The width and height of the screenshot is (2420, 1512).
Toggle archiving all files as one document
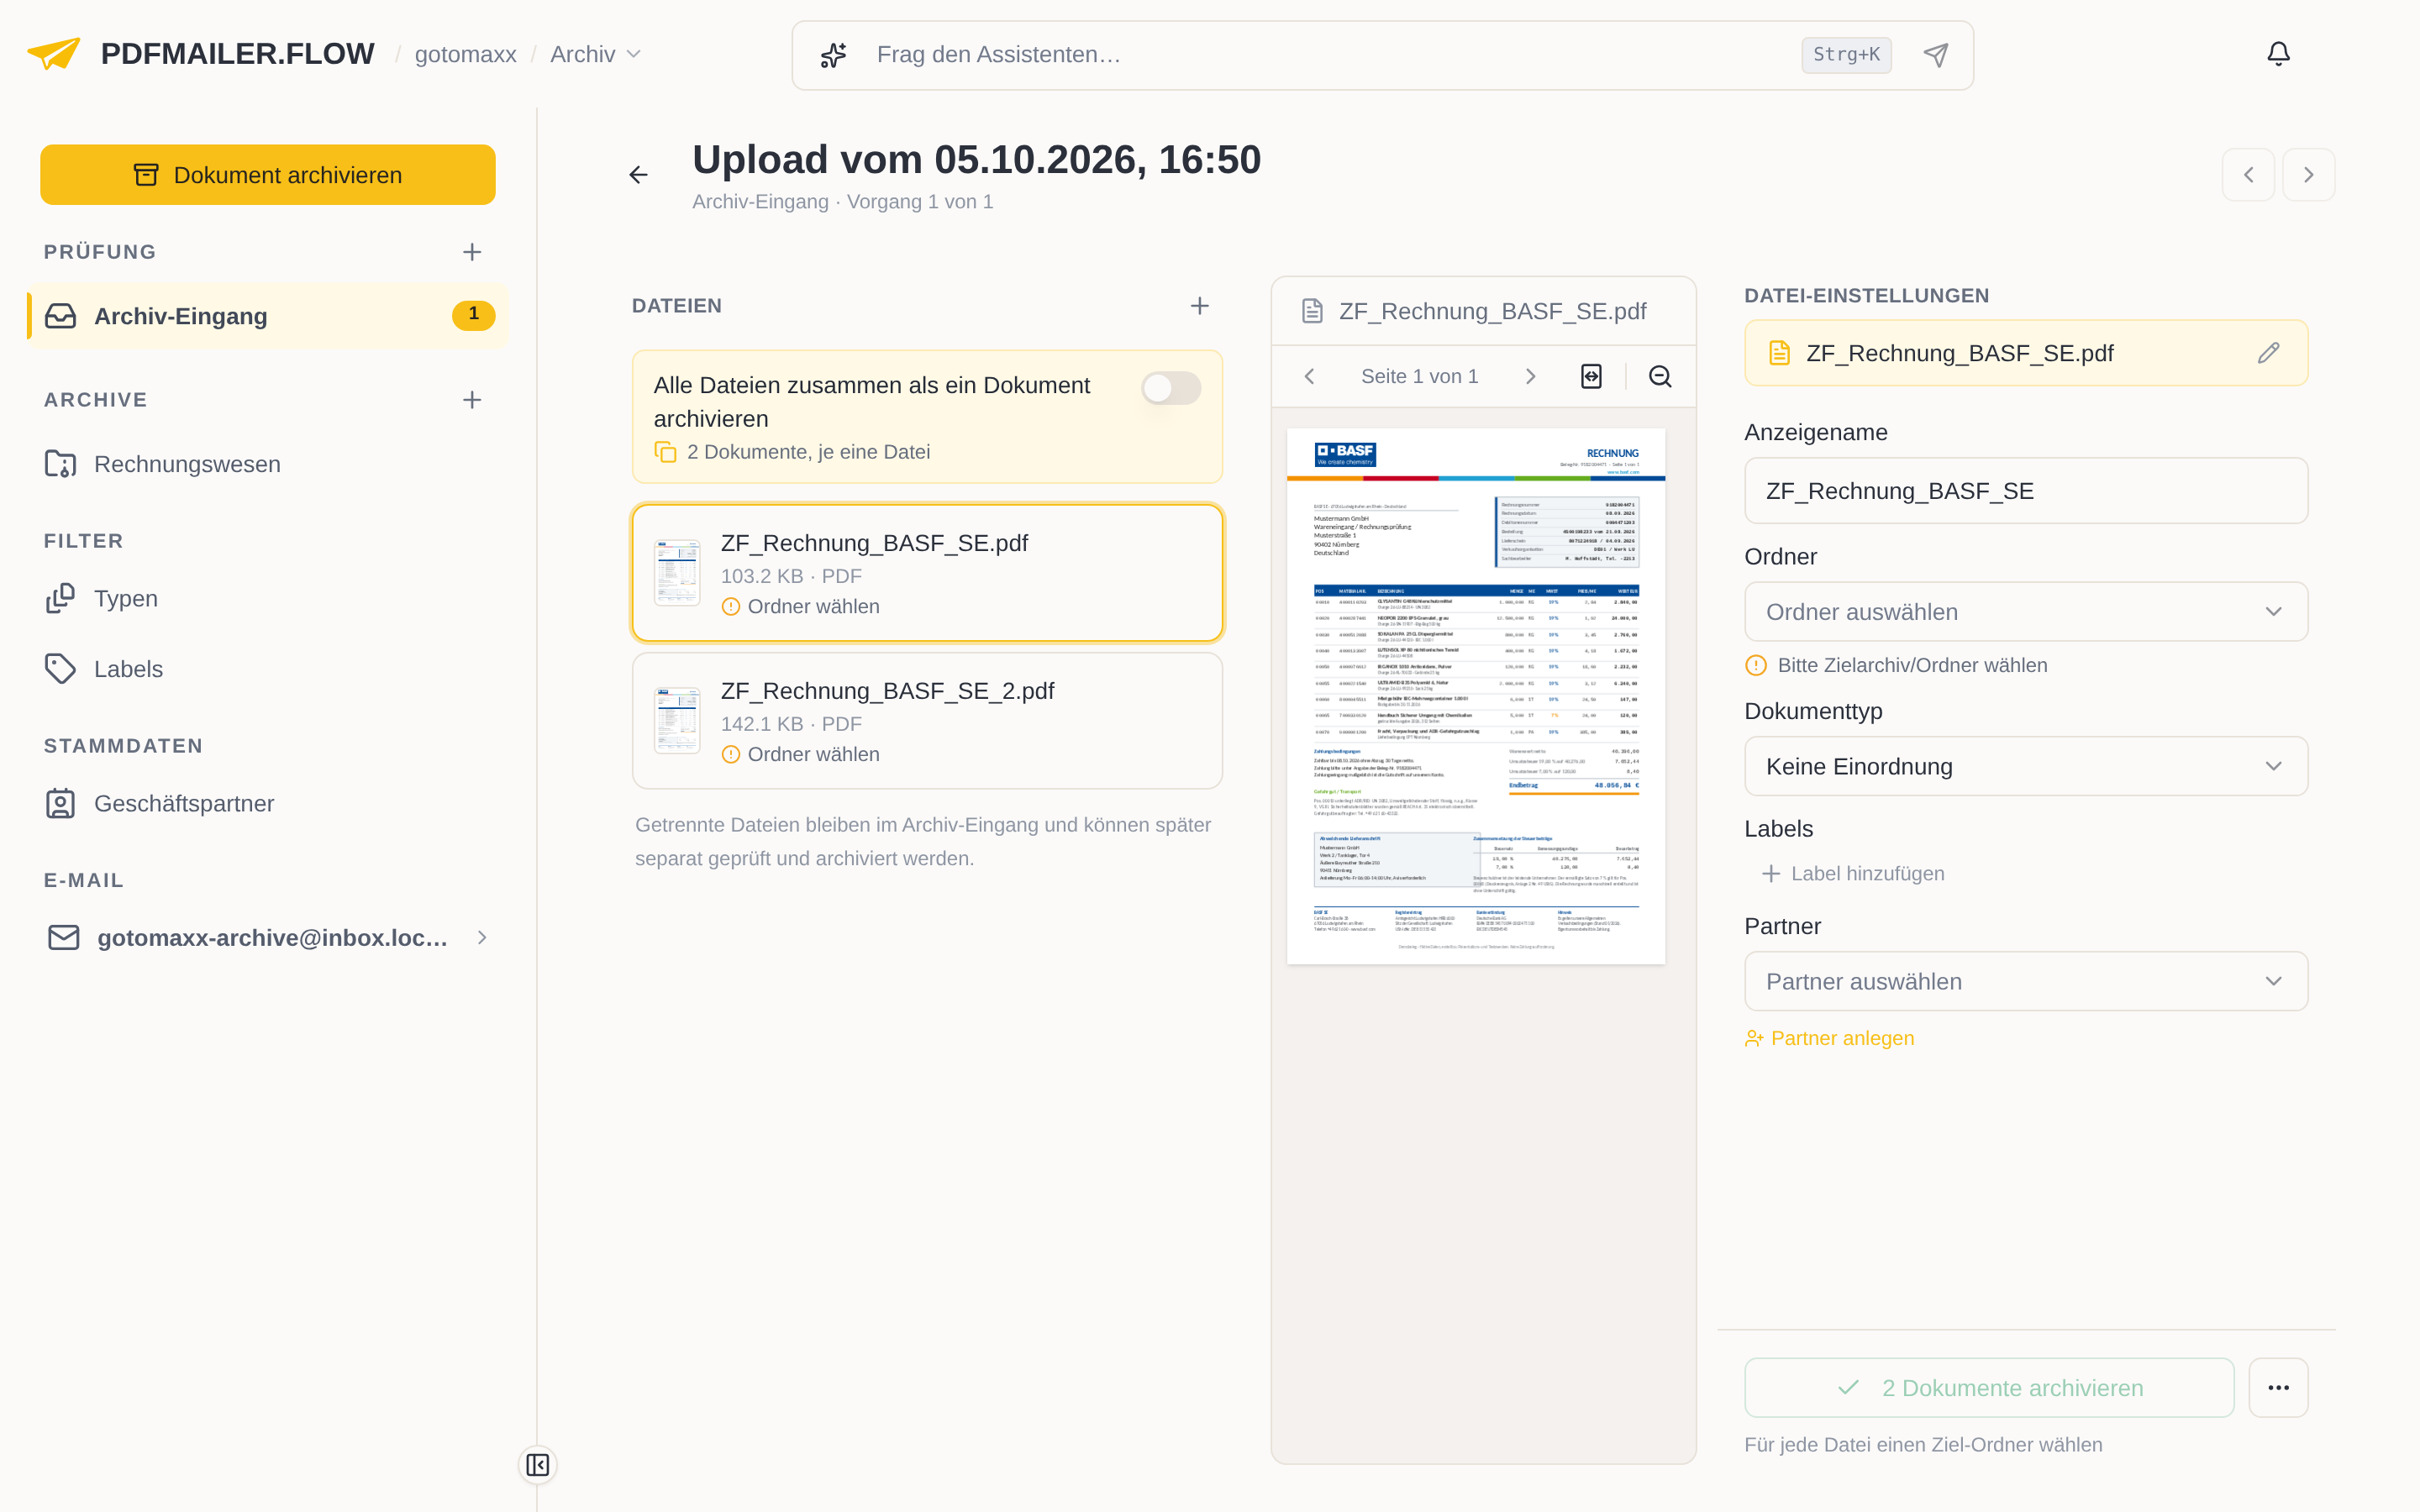pos(1171,388)
